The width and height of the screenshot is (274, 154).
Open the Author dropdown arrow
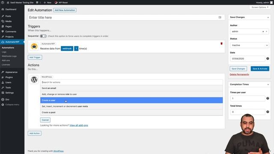tap(266, 32)
